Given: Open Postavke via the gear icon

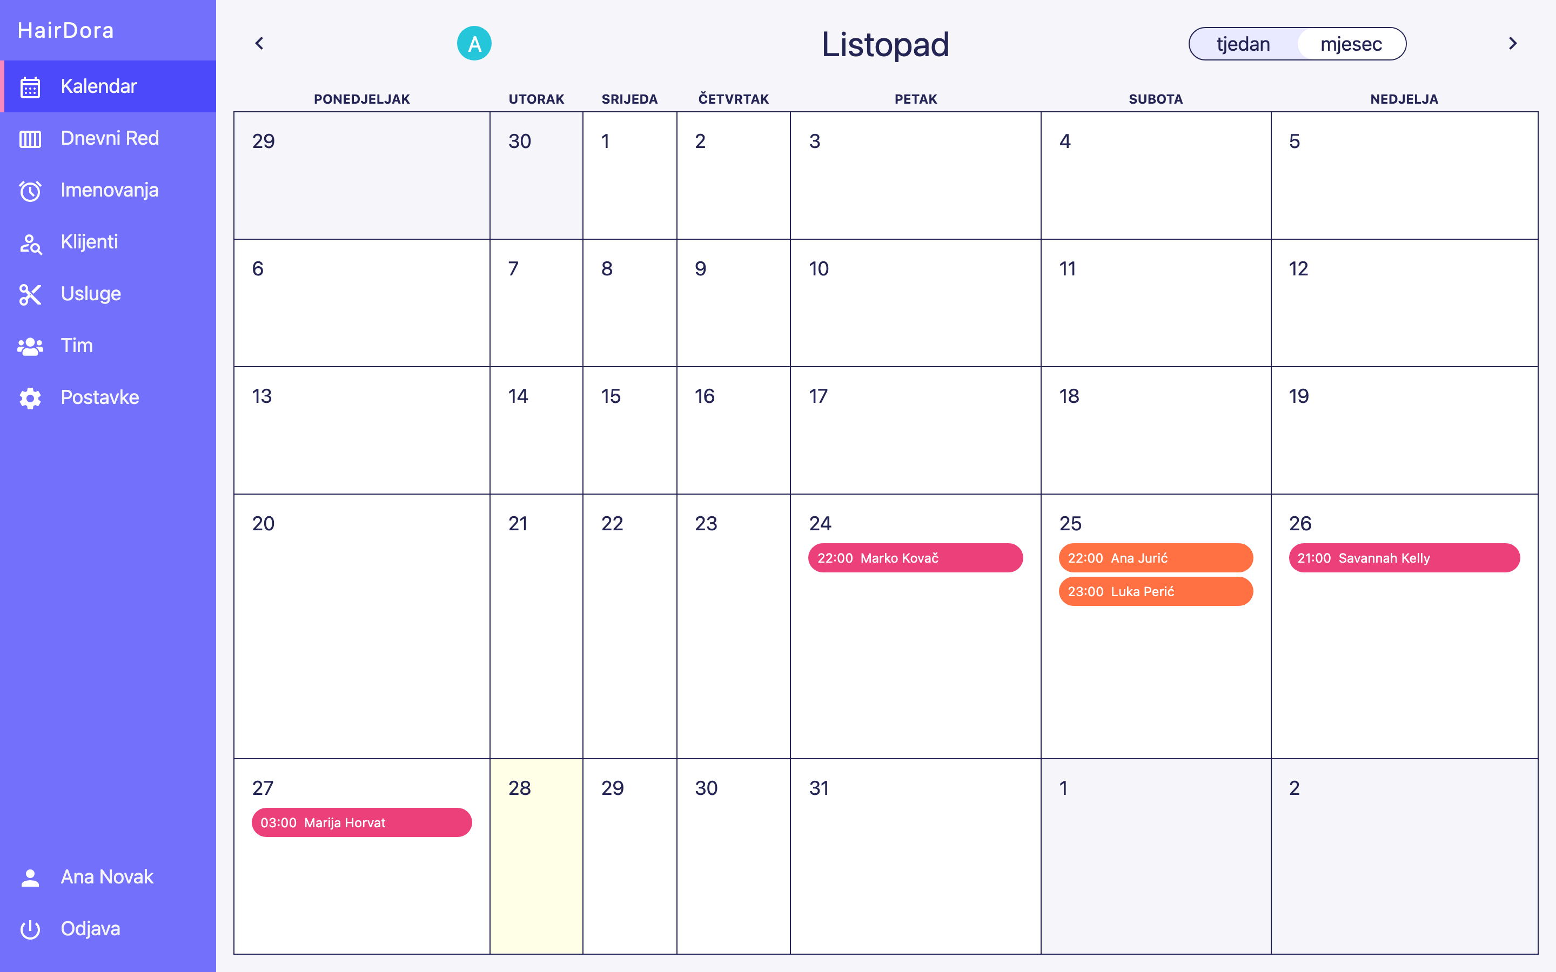Looking at the screenshot, I should point(30,398).
